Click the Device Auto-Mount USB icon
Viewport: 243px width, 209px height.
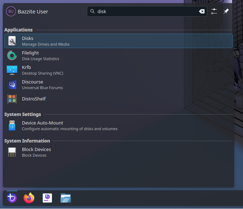pyautogui.click(x=12, y=126)
